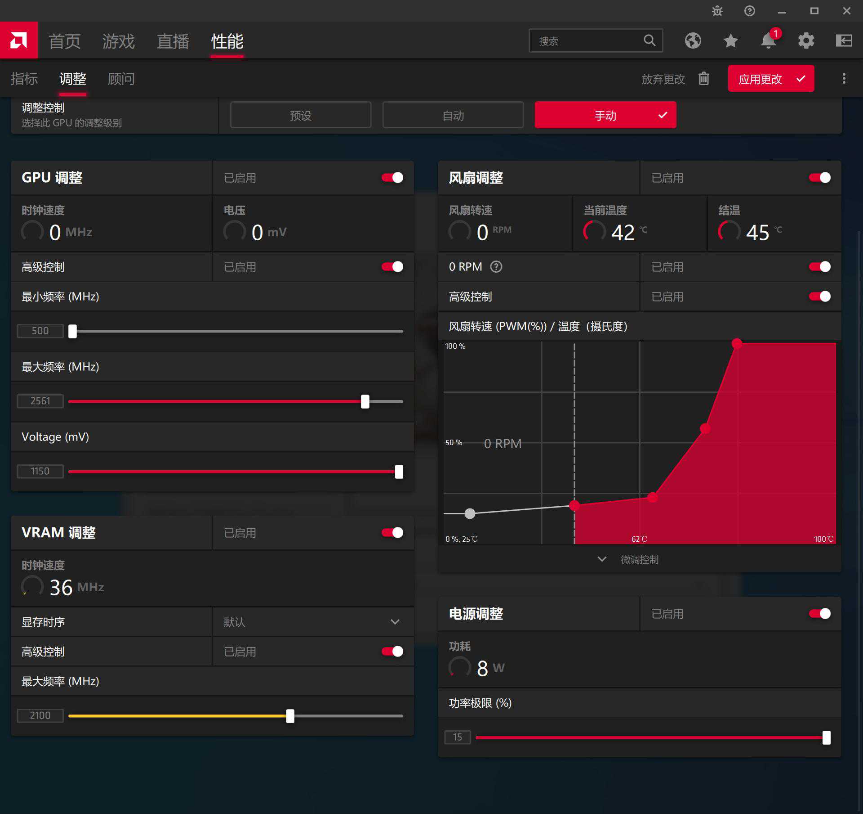Open the bug report icon
This screenshot has height=814, width=863.
[x=717, y=11]
